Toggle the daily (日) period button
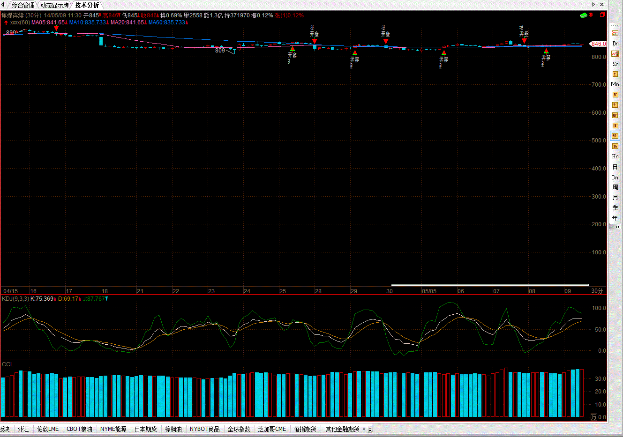The image size is (623, 437). 615,167
